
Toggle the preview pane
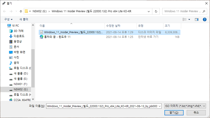[x=196, y=19]
